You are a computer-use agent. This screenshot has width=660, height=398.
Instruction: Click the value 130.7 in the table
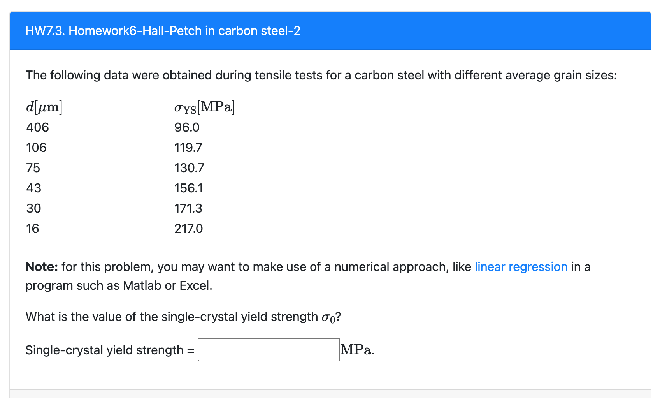188,168
